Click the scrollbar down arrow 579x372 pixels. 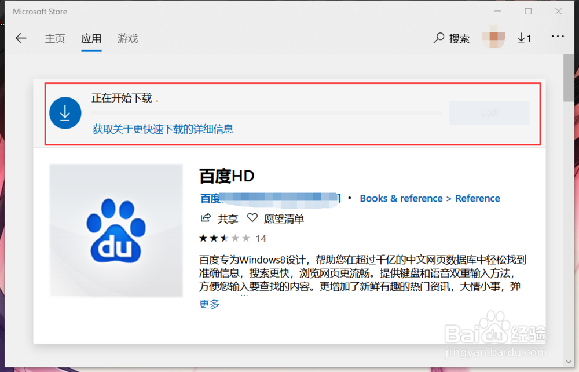coord(569,362)
